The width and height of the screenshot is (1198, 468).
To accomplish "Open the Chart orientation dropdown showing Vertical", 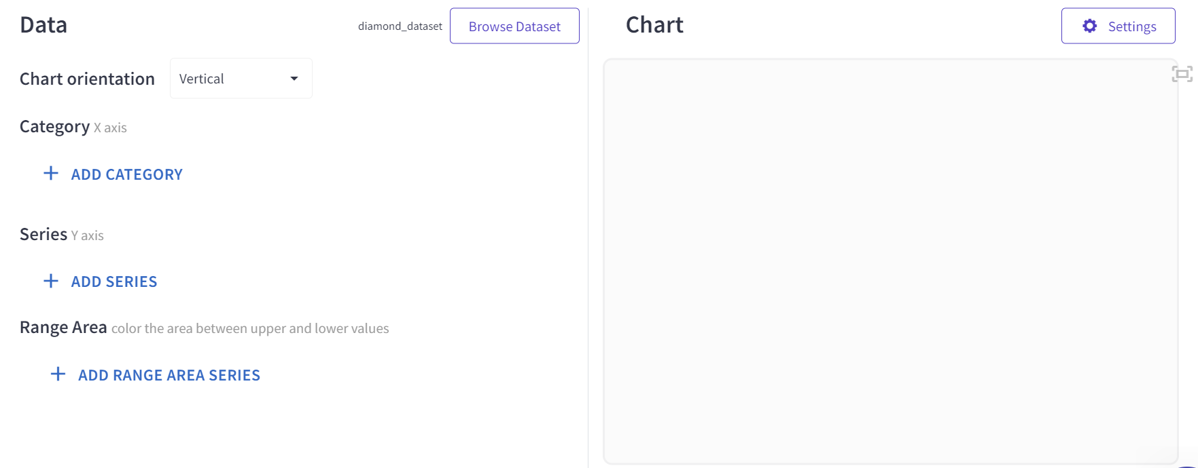I will tap(241, 79).
